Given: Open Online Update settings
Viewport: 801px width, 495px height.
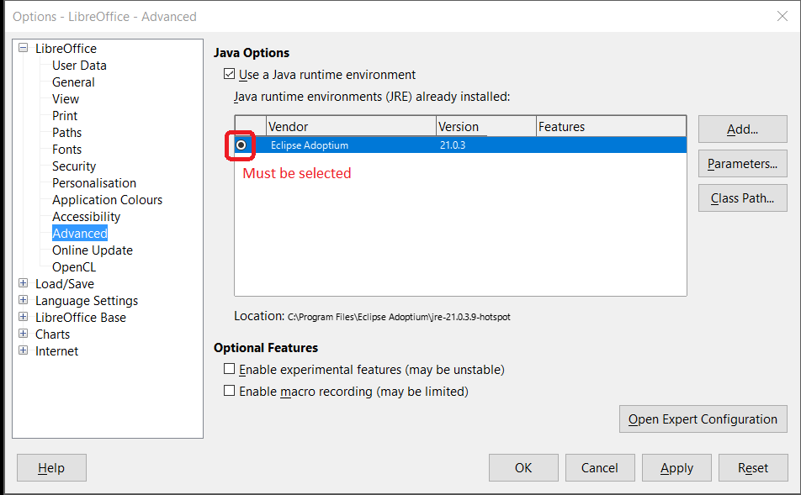Looking at the screenshot, I should point(93,250).
